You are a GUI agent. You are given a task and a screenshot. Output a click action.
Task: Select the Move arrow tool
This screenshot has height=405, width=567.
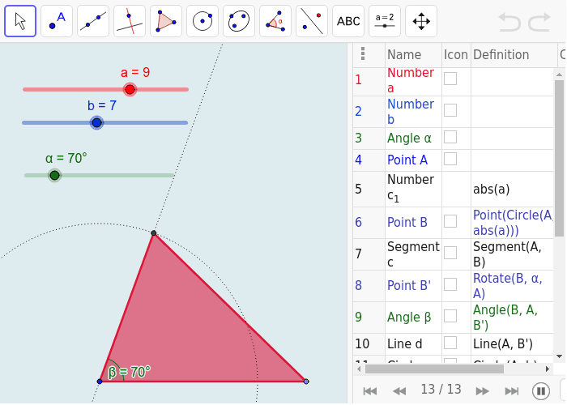[x=20, y=21]
